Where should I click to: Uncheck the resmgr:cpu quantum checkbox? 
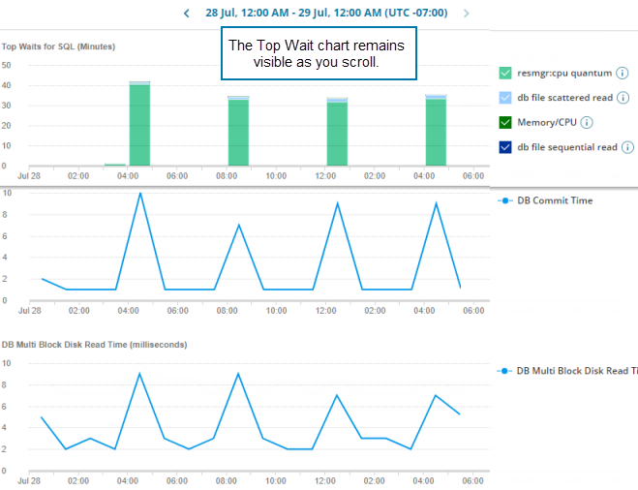[505, 74]
